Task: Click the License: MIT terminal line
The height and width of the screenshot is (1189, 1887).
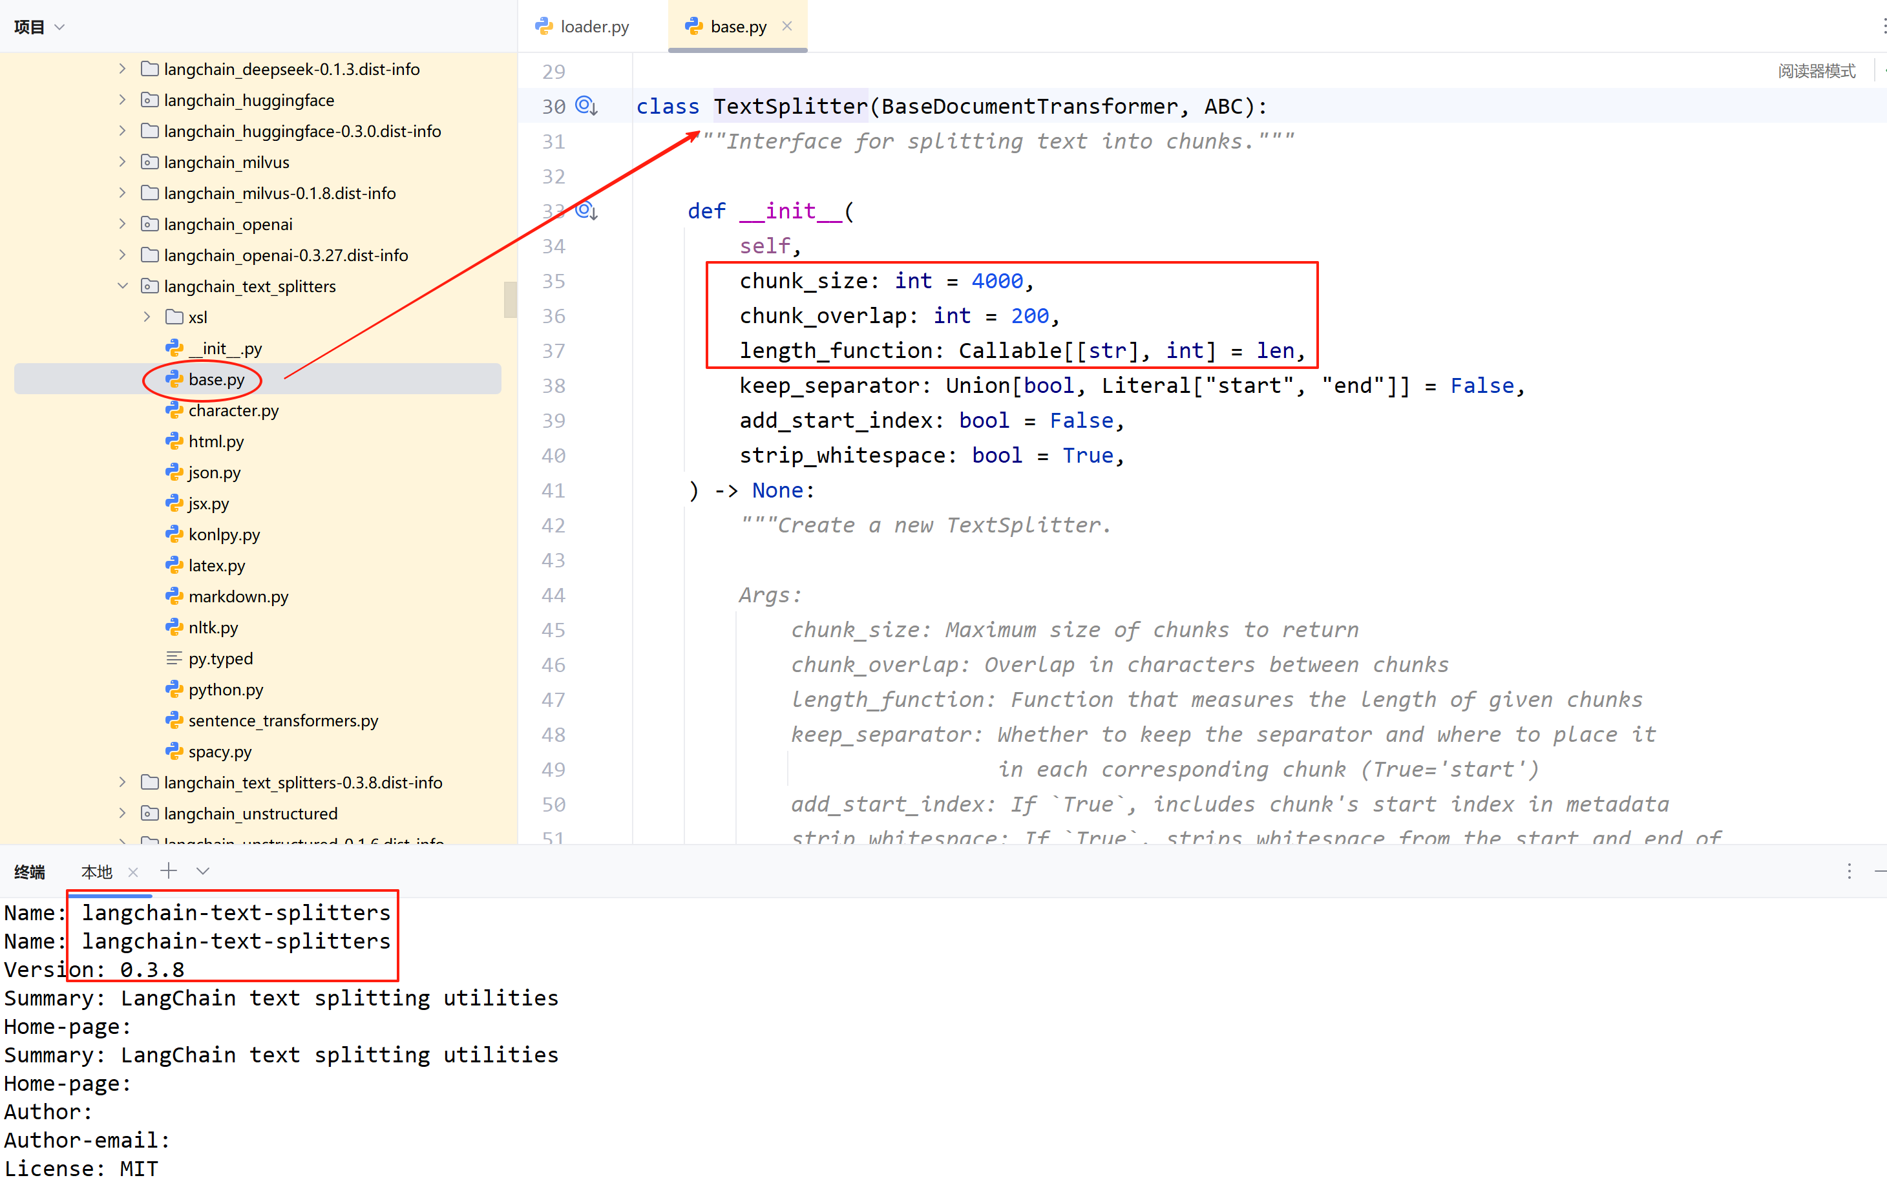Action: 81,1168
